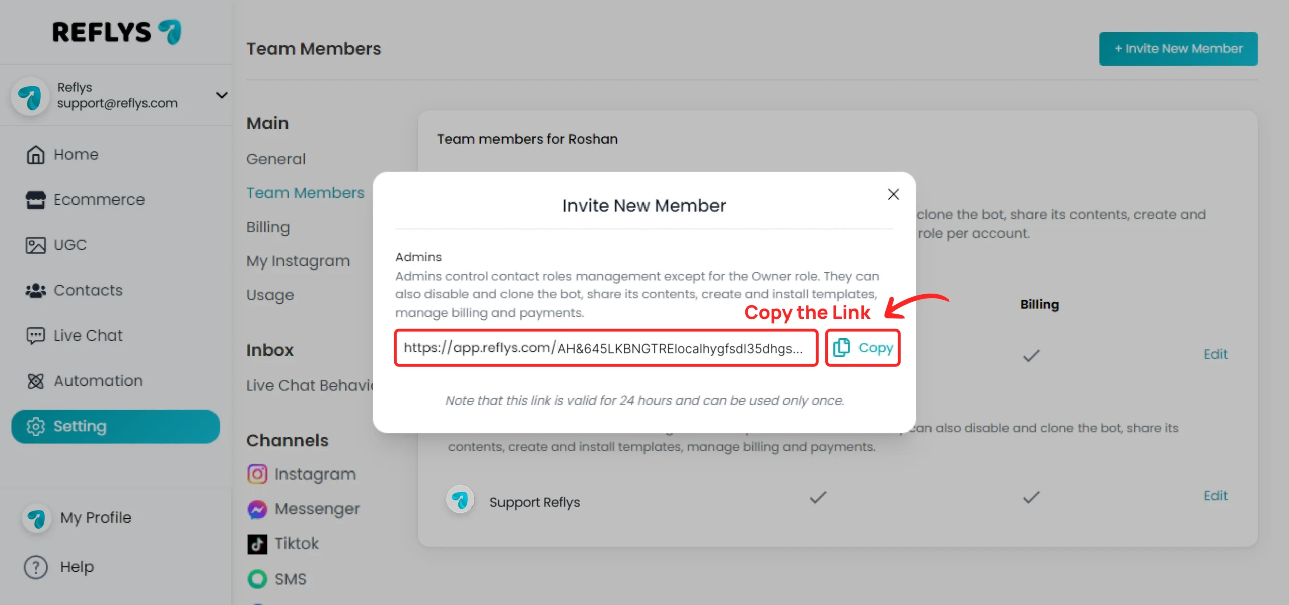Open Automation via its icon

point(35,381)
